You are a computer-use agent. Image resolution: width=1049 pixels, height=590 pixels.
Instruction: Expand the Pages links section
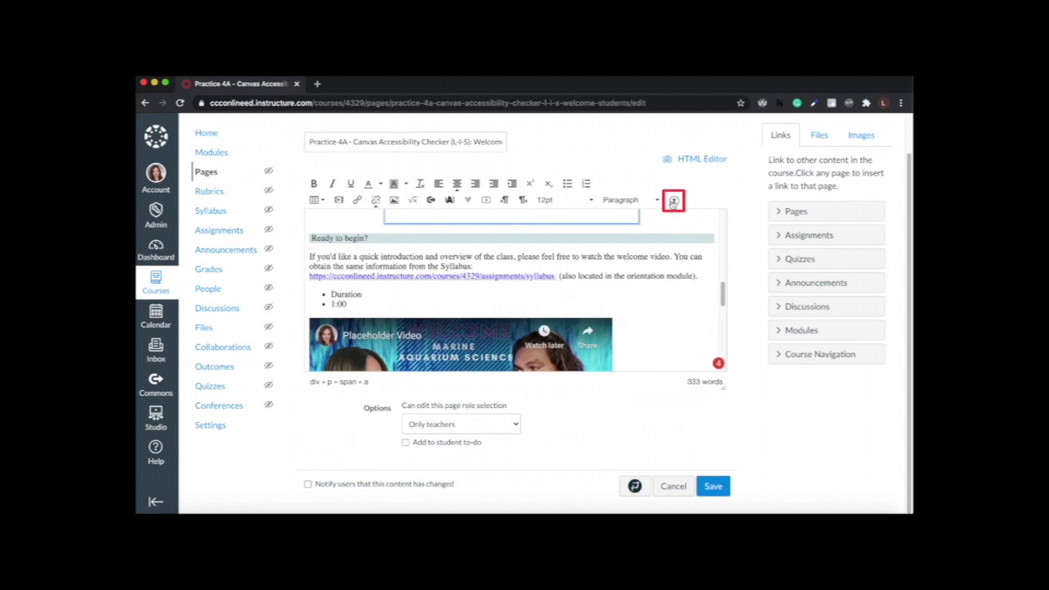tap(826, 211)
